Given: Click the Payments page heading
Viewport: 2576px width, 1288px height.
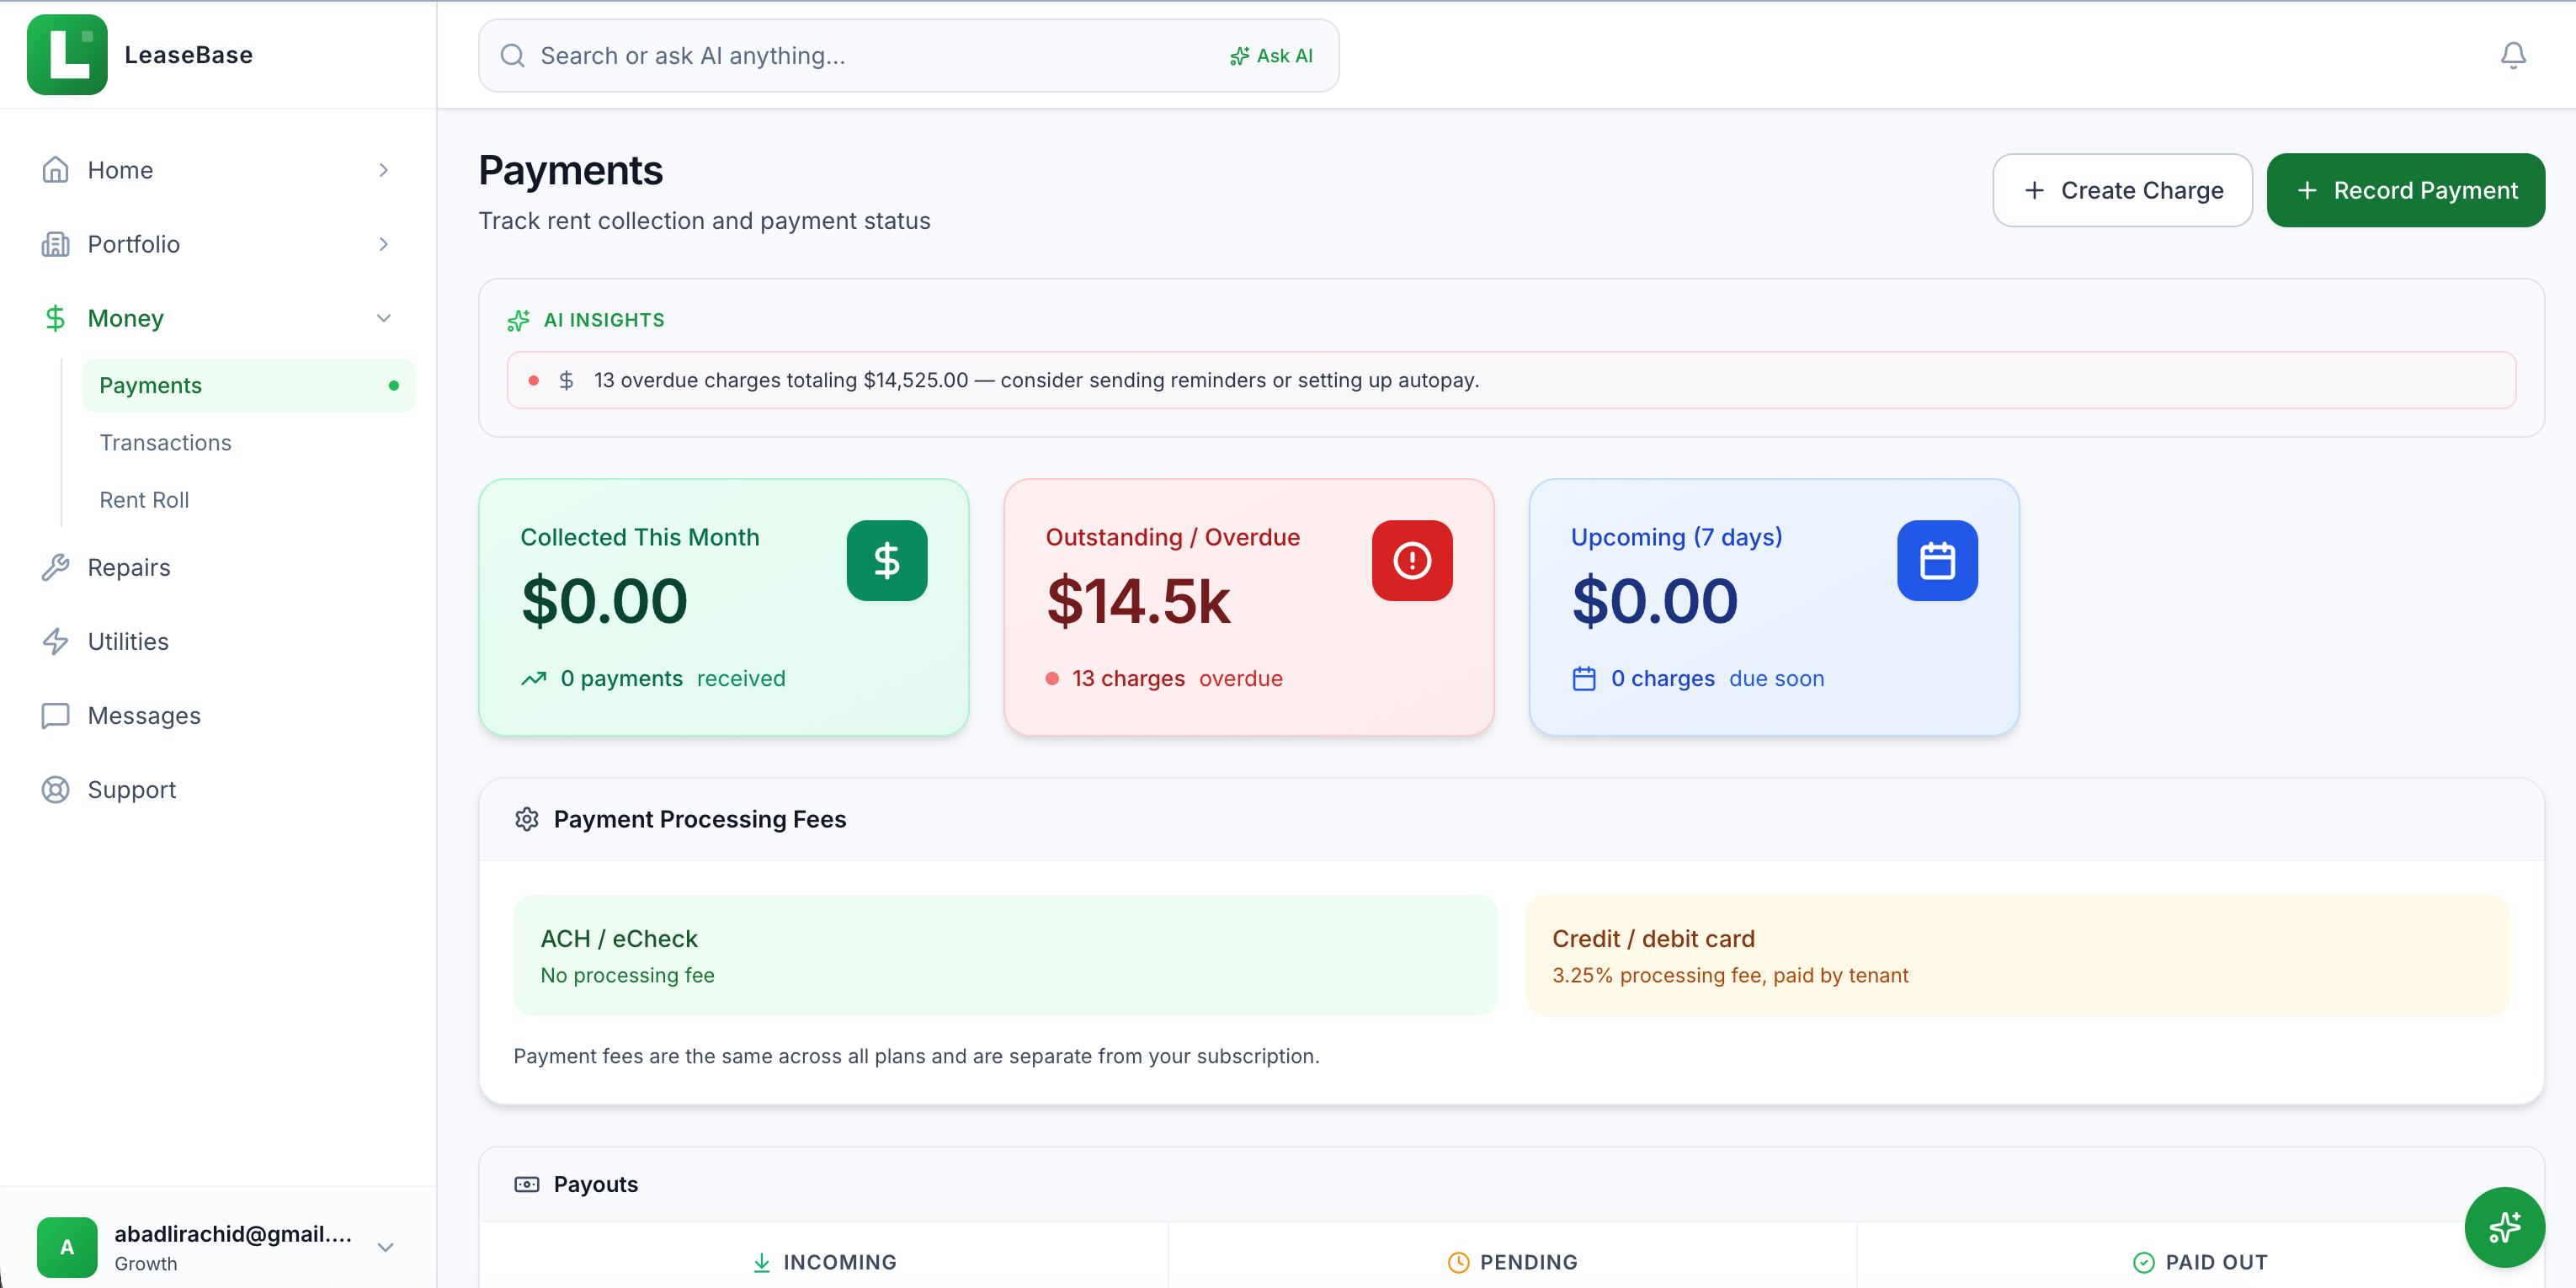Looking at the screenshot, I should [x=570, y=170].
